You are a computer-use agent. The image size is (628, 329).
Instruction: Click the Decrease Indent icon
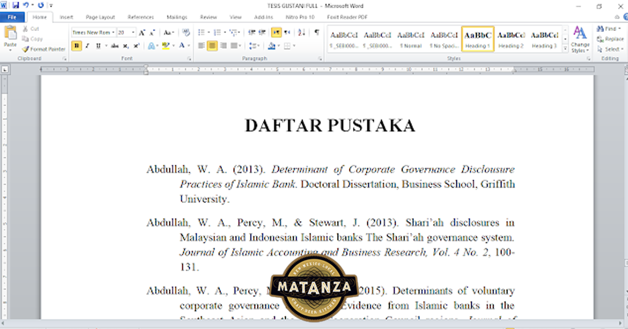(x=252, y=32)
